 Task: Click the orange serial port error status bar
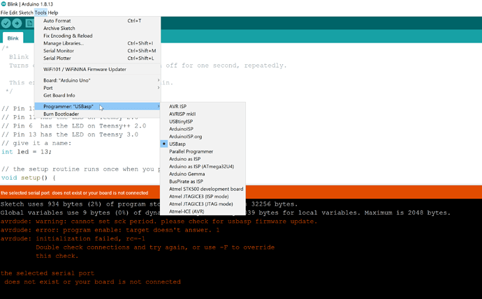(241, 193)
